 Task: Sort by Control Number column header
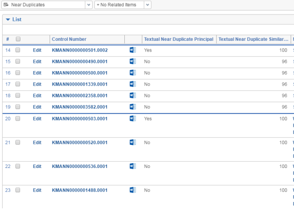[x=69, y=39]
